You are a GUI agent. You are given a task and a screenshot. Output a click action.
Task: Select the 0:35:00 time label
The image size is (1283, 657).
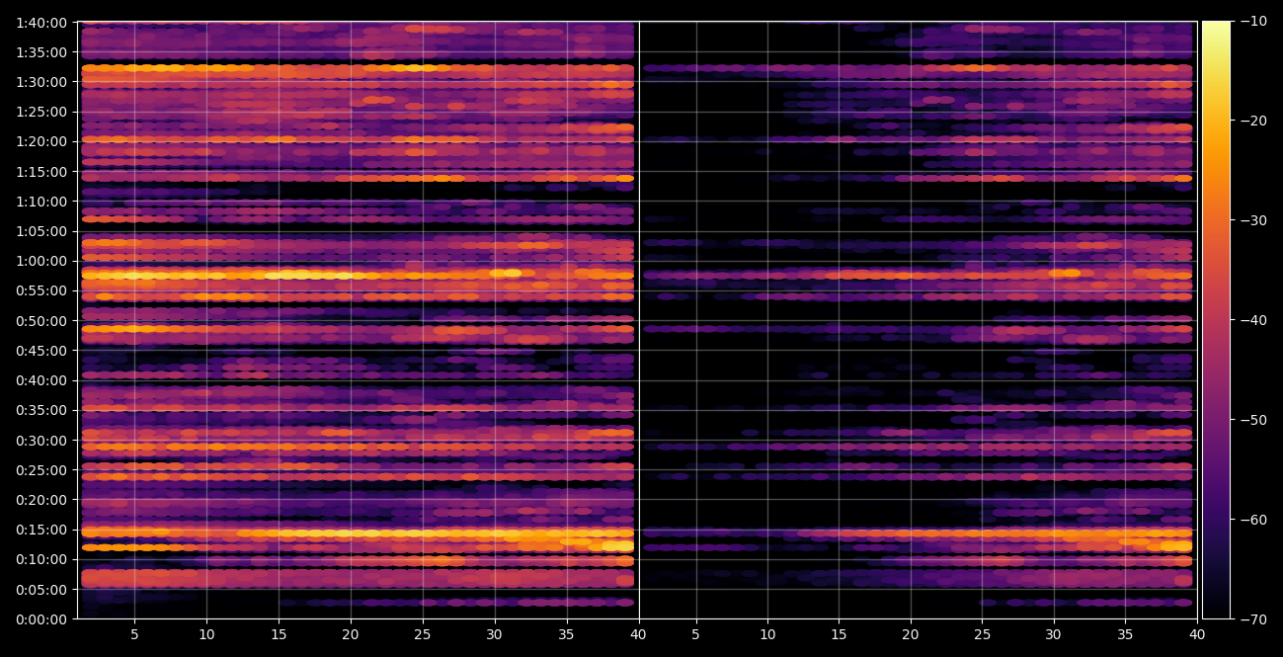[x=40, y=410]
